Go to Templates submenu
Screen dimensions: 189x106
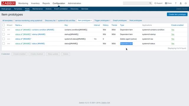click(18, 9)
